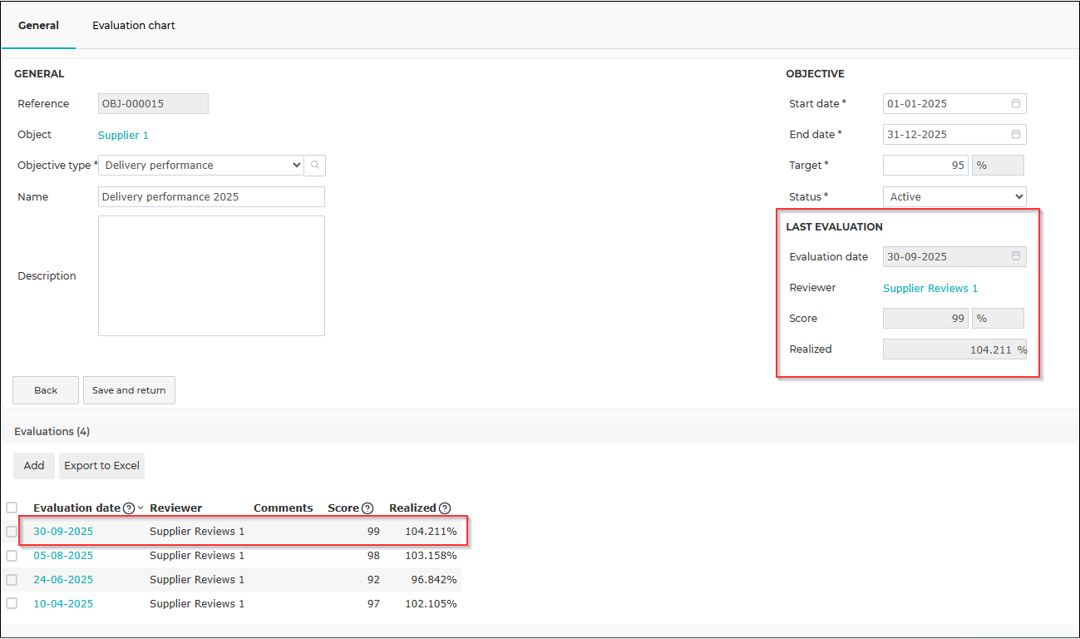Image resolution: width=1080 pixels, height=639 pixels.
Task: Click the Evaluations (4) section header
Action: tap(52, 432)
